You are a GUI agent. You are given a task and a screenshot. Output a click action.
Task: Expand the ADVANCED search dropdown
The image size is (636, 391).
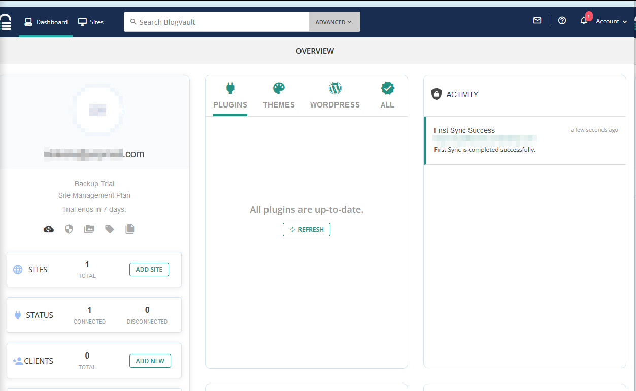(334, 22)
